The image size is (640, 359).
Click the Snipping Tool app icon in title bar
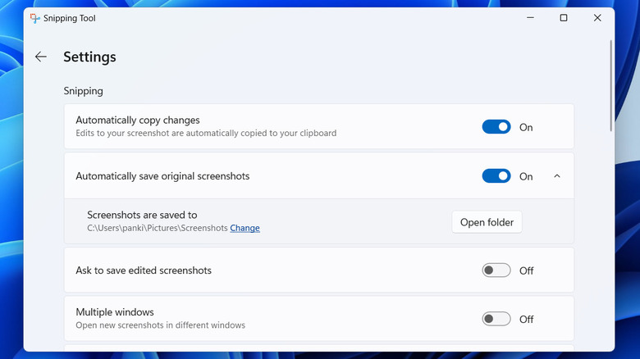pyautogui.click(x=35, y=18)
